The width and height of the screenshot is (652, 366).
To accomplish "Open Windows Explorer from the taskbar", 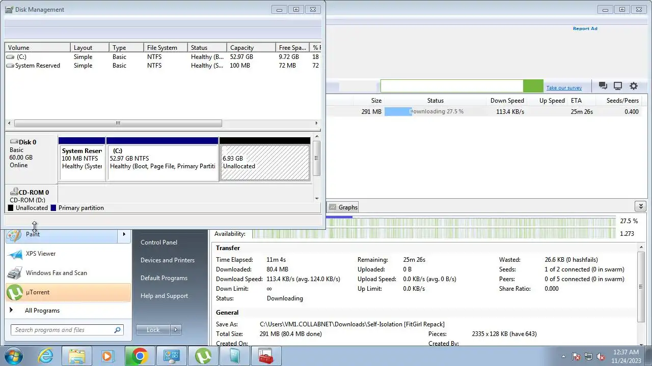I will coord(77,356).
